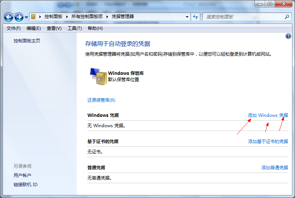Select the Windows 凭据 section header
The image size is (295, 198).
tap(103, 115)
